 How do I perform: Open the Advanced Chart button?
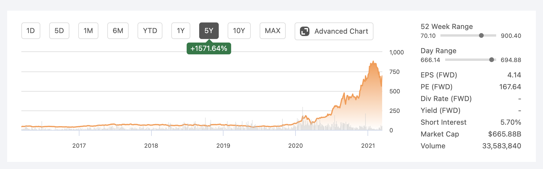click(334, 31)
